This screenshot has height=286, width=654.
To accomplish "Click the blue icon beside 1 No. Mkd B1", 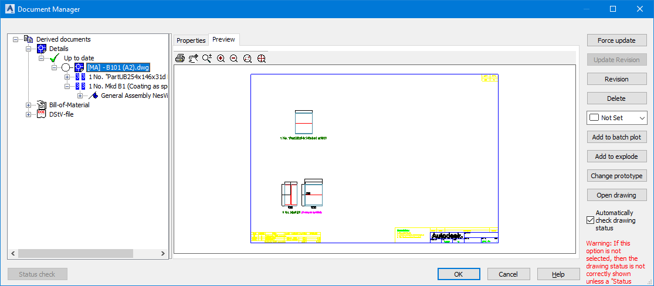I will click(80, 86).
